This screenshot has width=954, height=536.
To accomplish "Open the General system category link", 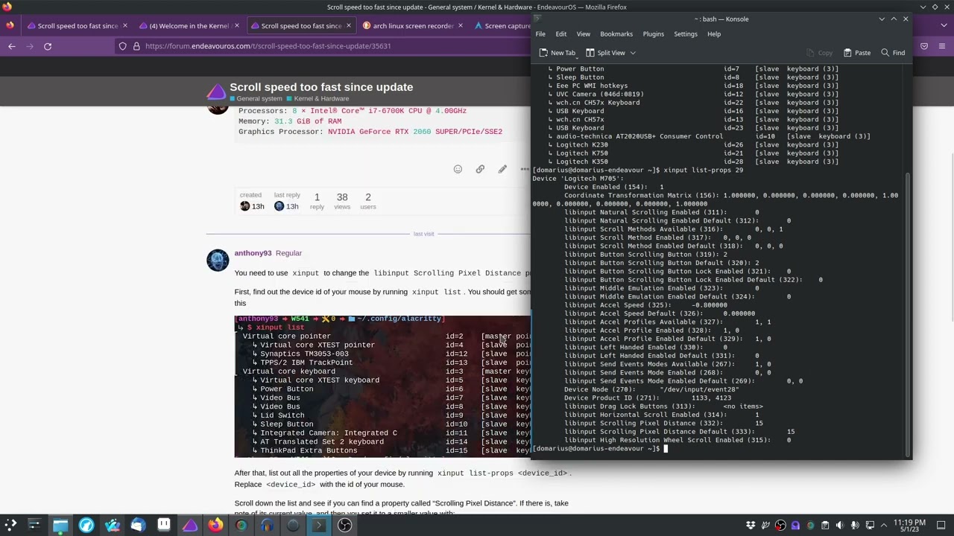I will [x=256, y=99].
